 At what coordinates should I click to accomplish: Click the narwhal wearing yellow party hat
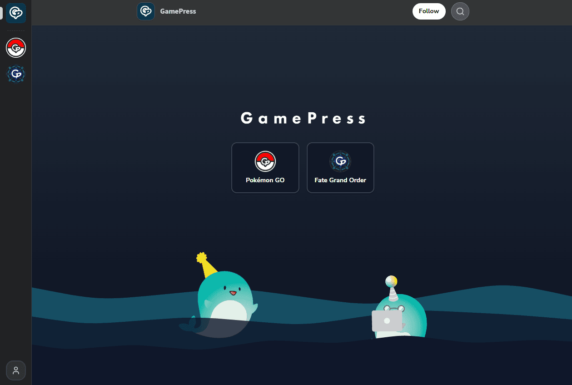coord(219,295)
